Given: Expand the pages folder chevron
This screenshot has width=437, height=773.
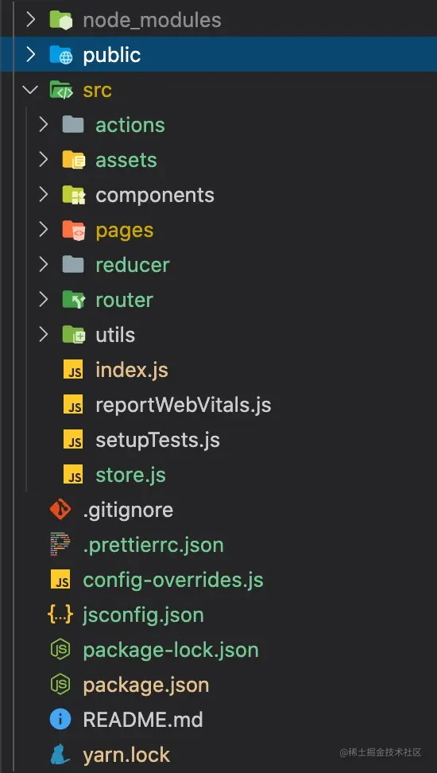Looking at the screenshot, I should [x=44, y=230].
